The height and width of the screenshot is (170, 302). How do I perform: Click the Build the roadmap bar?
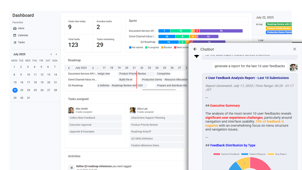[x=125, y=80]
